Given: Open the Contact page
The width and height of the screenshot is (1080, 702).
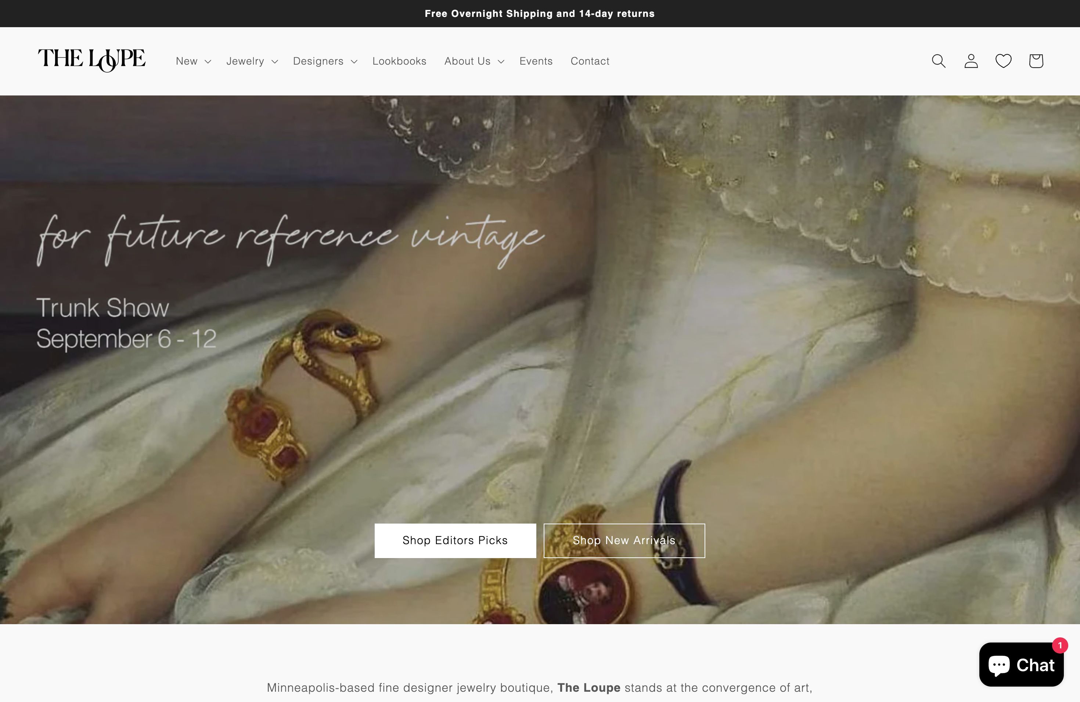Looking at the screenshot, I should point(590,61).
